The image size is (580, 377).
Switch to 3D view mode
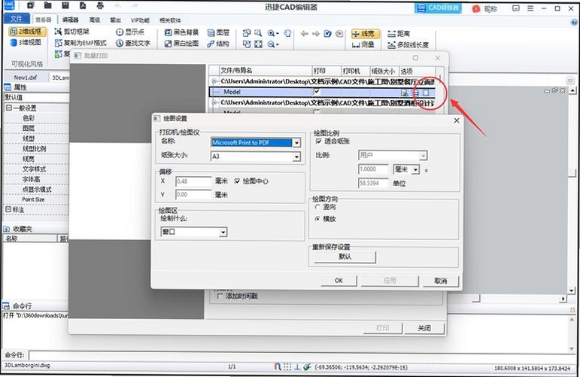[x=26, y=43]
